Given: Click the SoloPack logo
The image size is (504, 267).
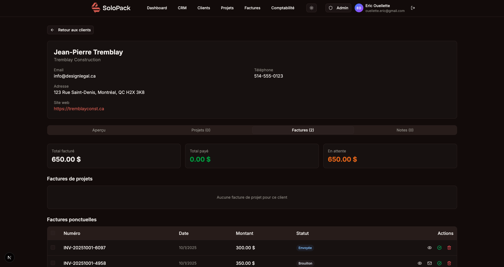Looking at the screenshot, I should 111,8.
